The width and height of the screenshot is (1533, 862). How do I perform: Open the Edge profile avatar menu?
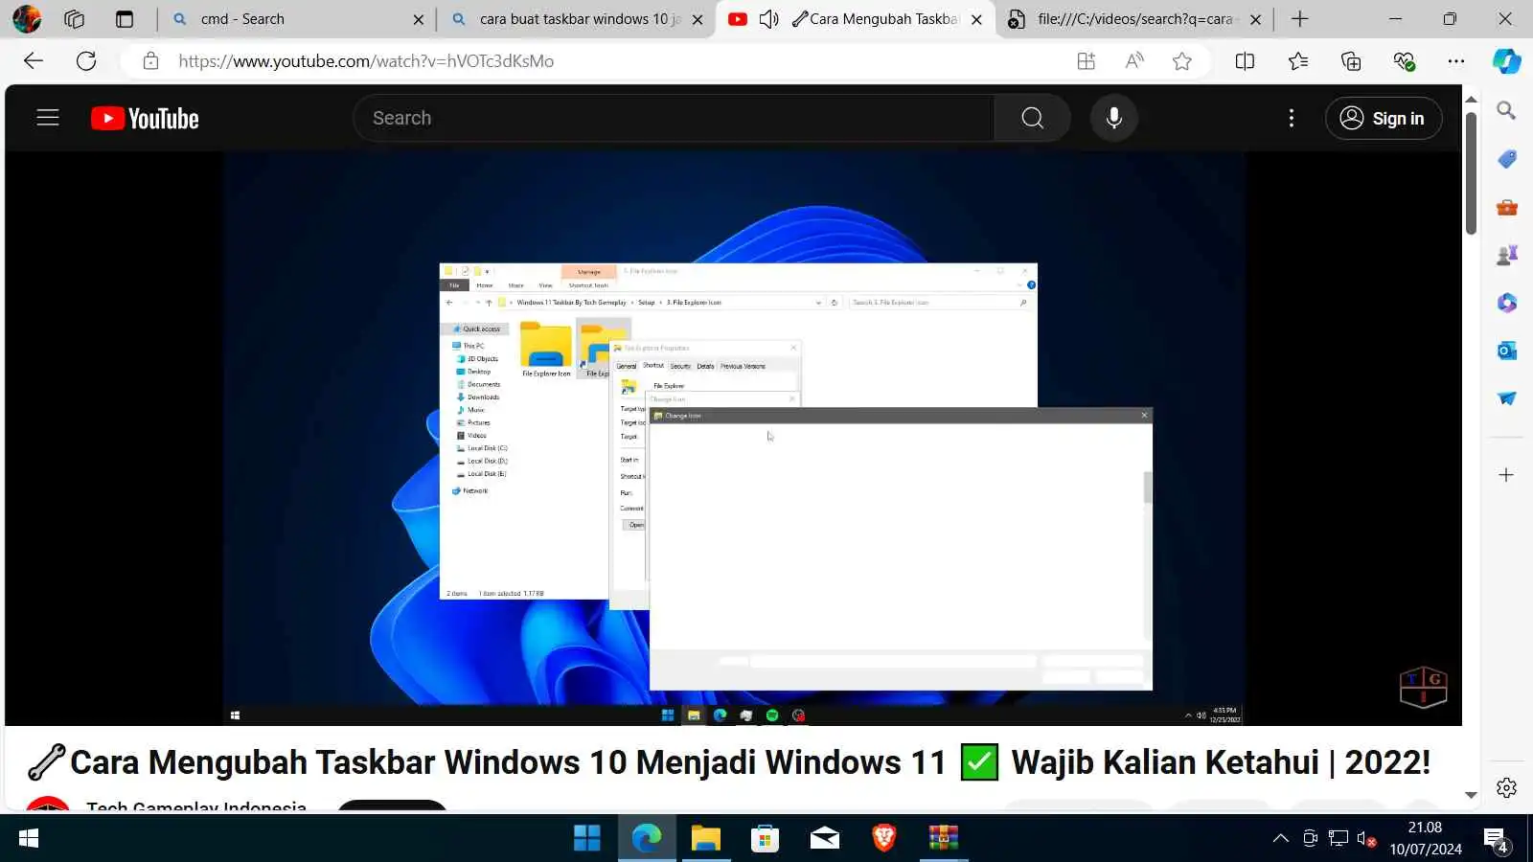click(x=26, y=19)
